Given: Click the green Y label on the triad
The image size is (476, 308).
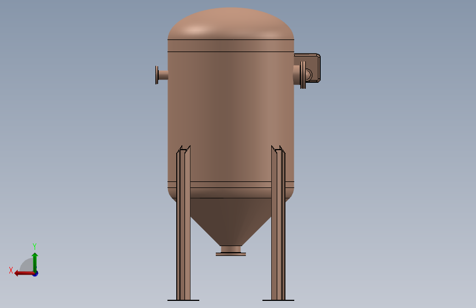Looking at the screenshot, I should click(x=35, y=247).
